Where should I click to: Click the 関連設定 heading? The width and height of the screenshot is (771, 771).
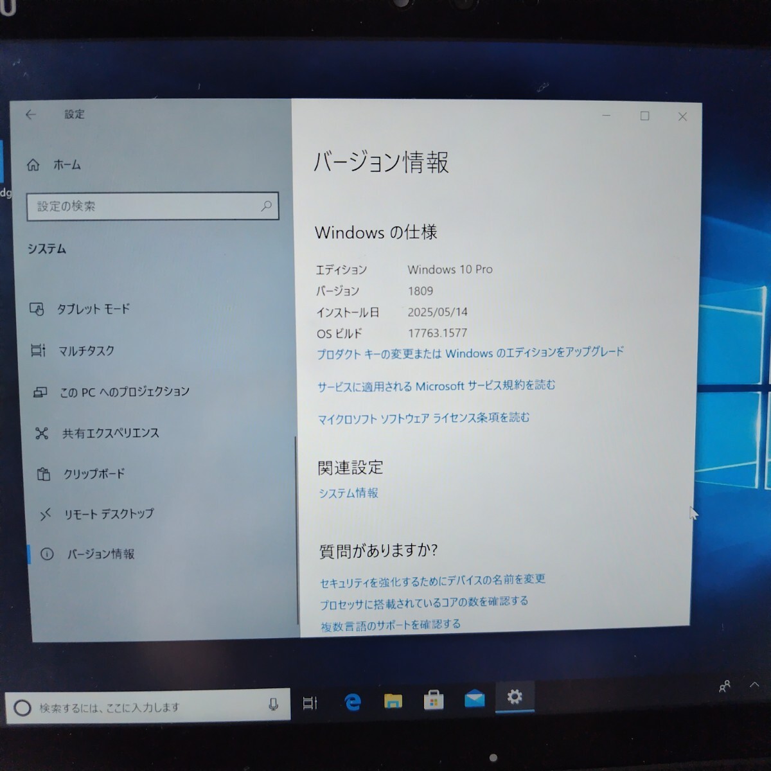point(350,468)
